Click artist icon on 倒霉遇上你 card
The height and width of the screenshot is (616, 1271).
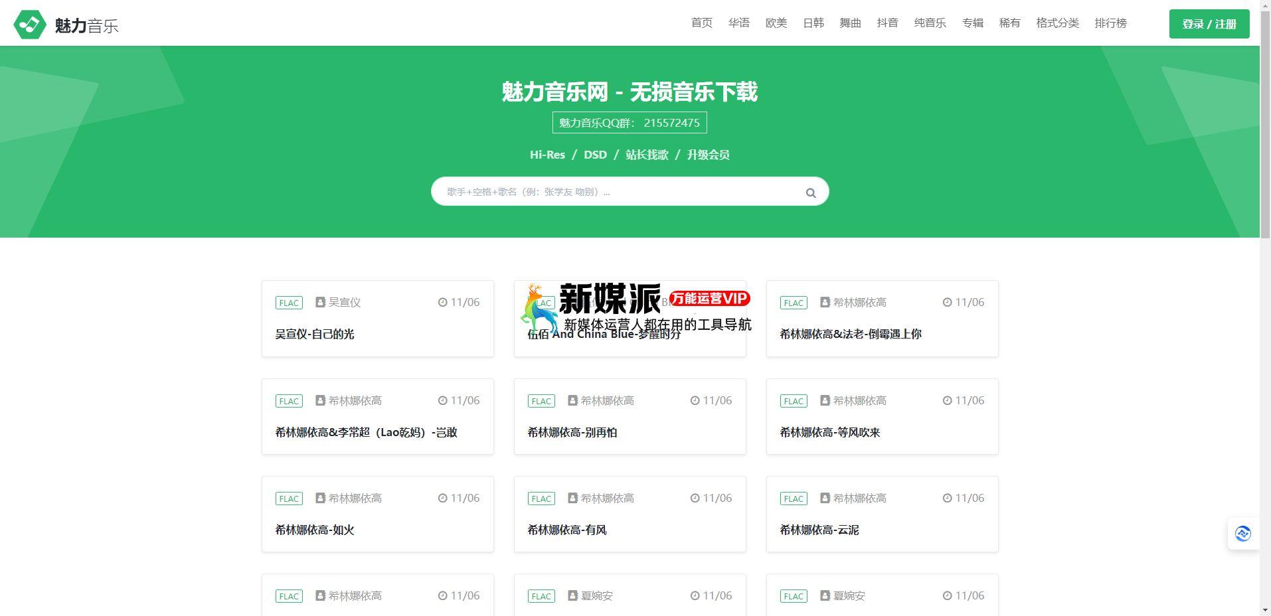pos(825,302)
